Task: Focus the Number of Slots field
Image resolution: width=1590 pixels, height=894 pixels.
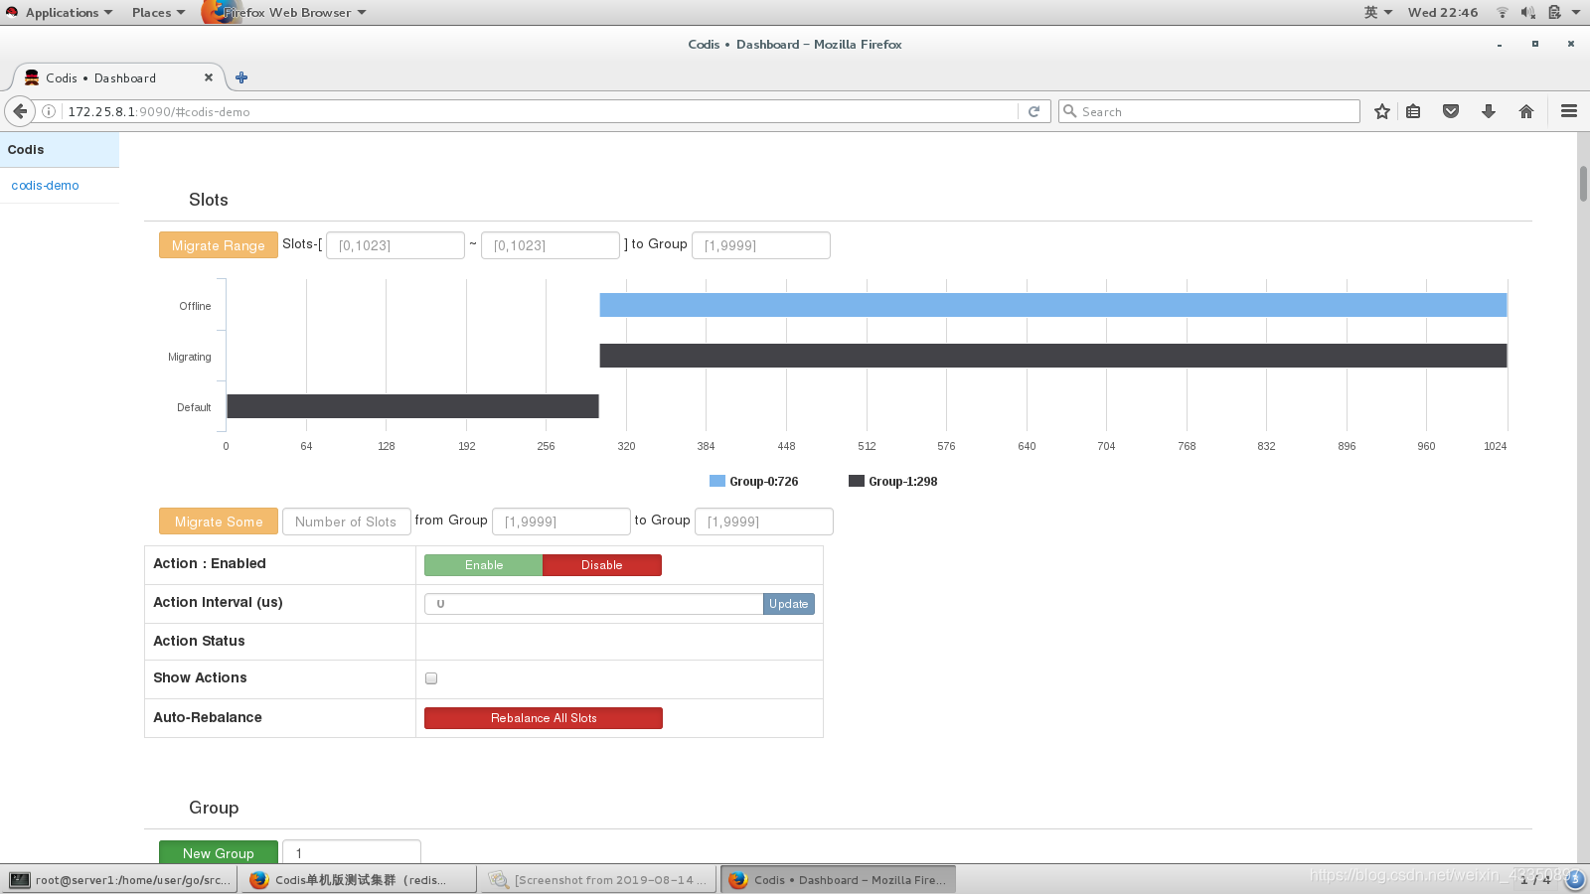Action: click(347, 521)
